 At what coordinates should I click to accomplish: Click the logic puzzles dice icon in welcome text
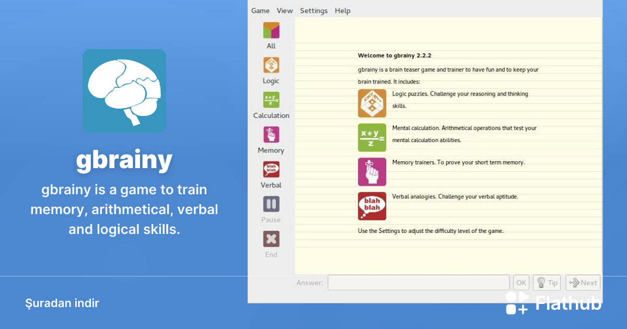[372, 103]
